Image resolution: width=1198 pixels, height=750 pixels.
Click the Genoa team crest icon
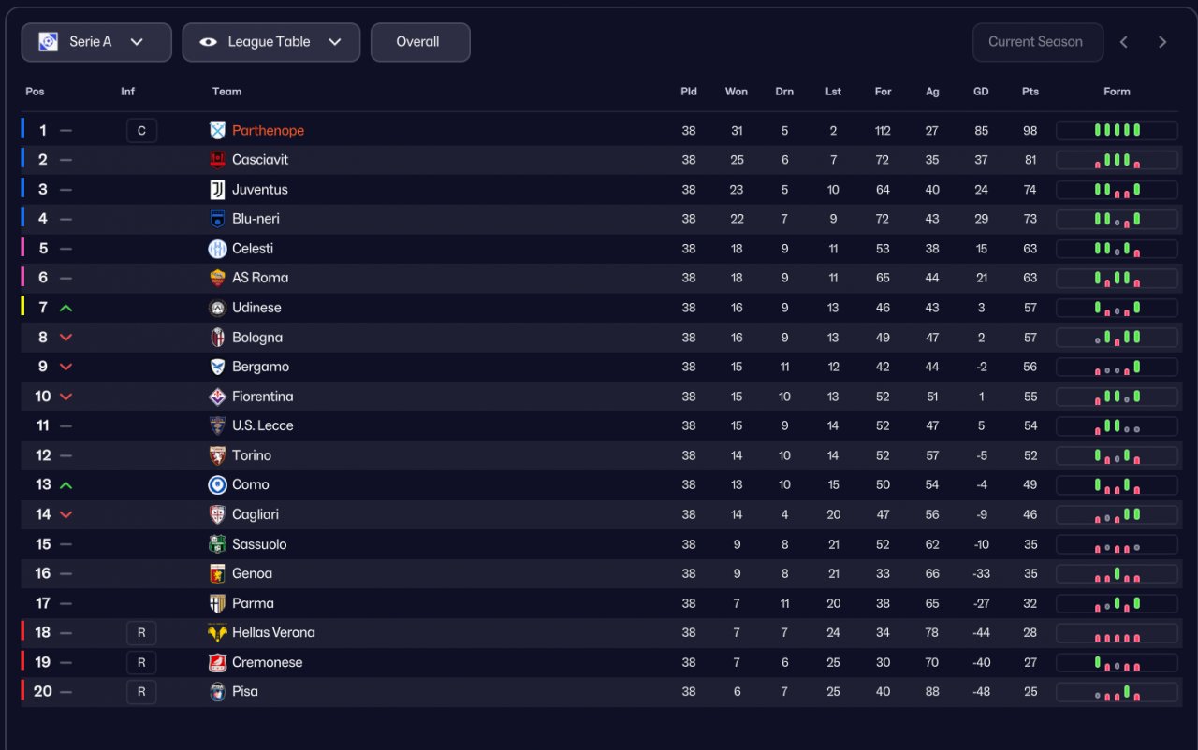pyautogui.click(x=217, y=574)
